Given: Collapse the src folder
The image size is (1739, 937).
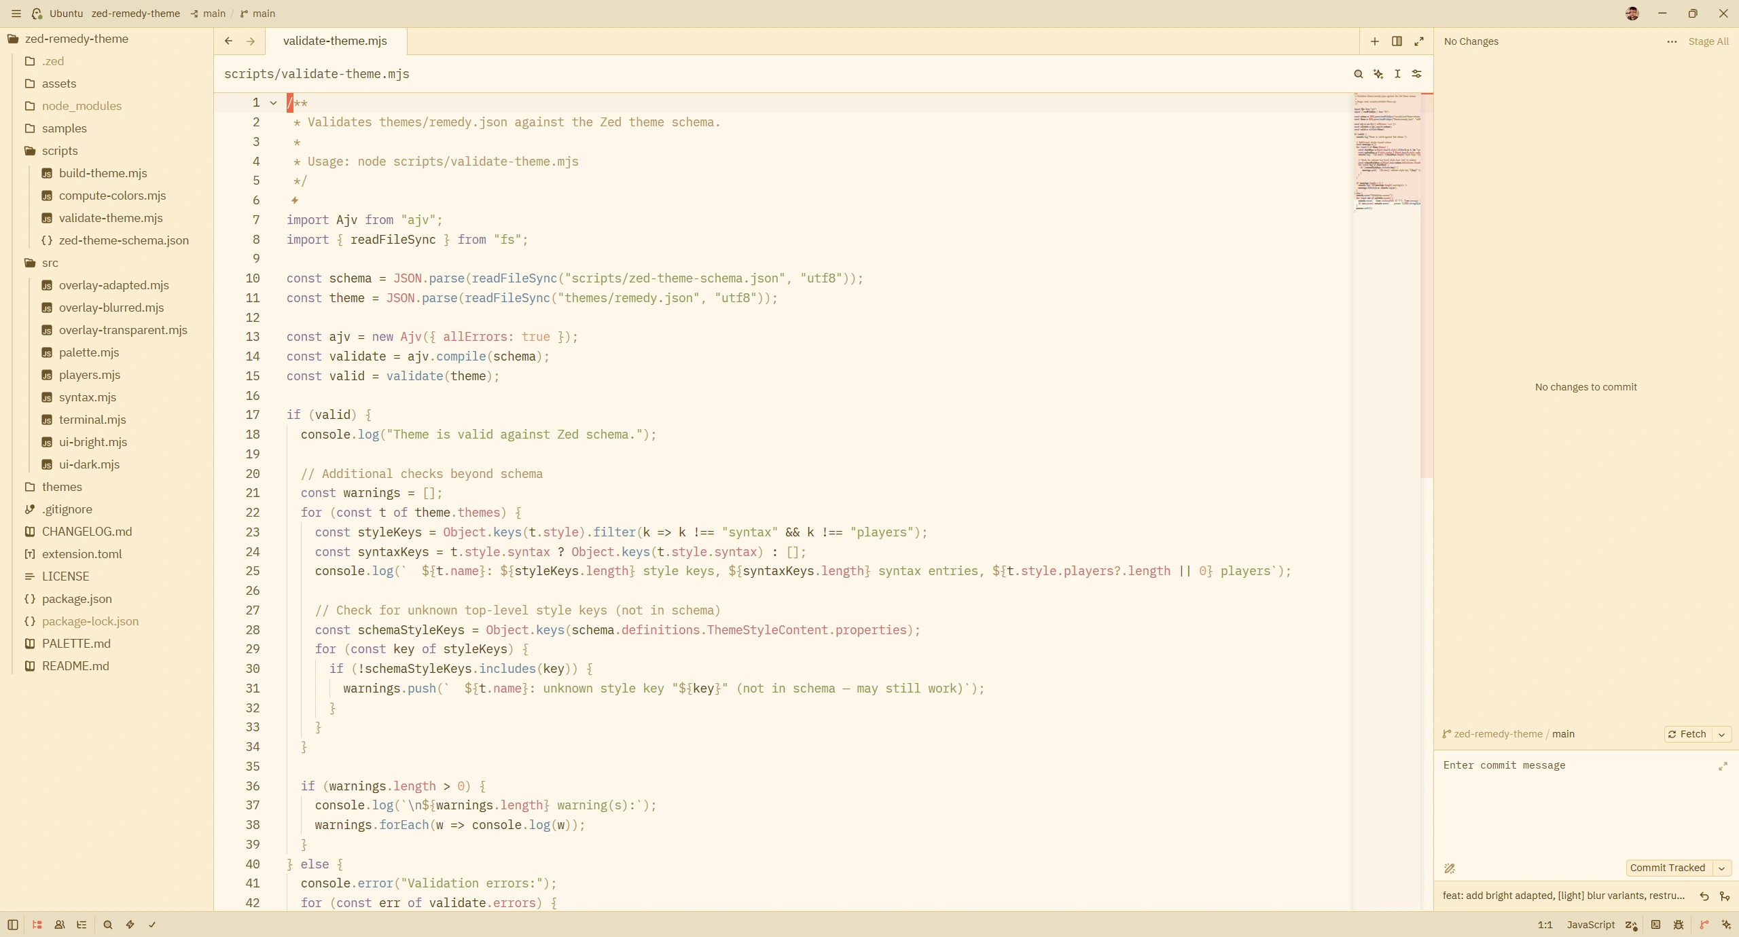Looking at the screenshot, I should coord(107,263).
